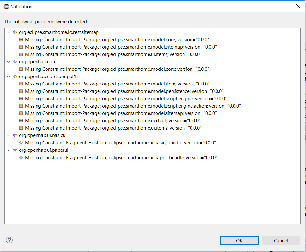Select the smarthome.ui.chart constraint text
Viewport: 306px width, 252px height.
(x=113, y=120)
